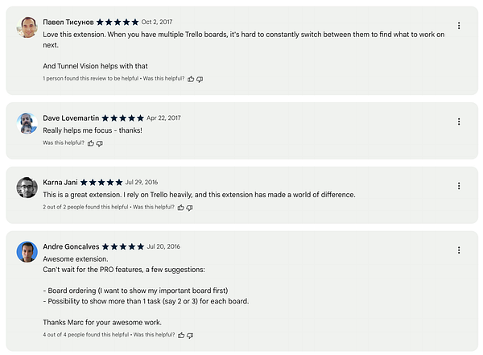Click the reviewer name Karna Jani
Screen dimensions: 483x355
tap(60, 183)
